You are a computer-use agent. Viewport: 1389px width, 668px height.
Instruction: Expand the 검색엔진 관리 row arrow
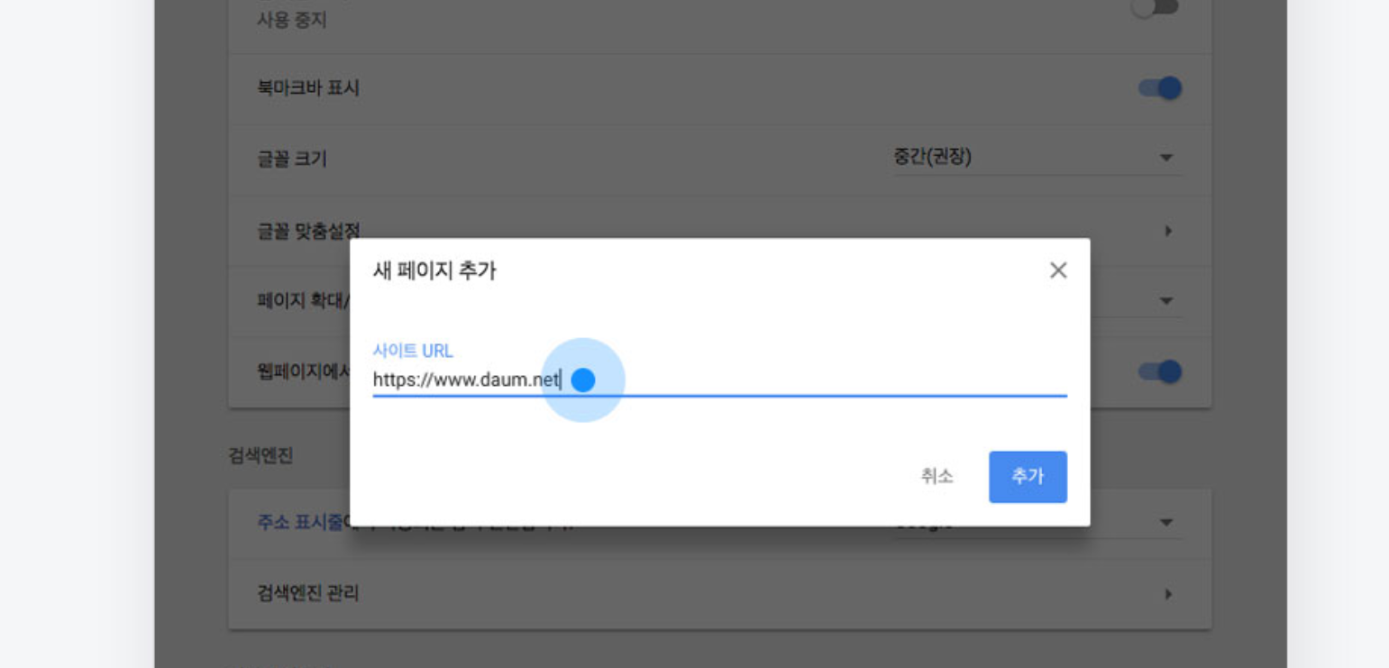[1168, 594]
